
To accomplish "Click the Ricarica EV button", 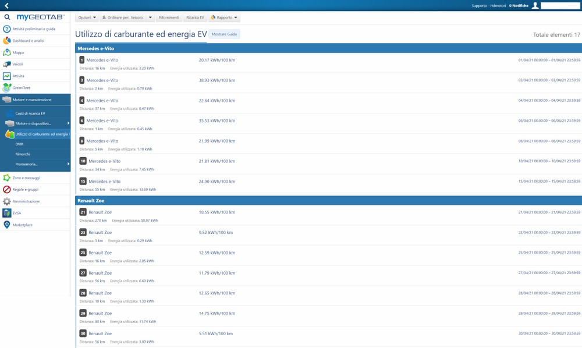I will [195, 17].
